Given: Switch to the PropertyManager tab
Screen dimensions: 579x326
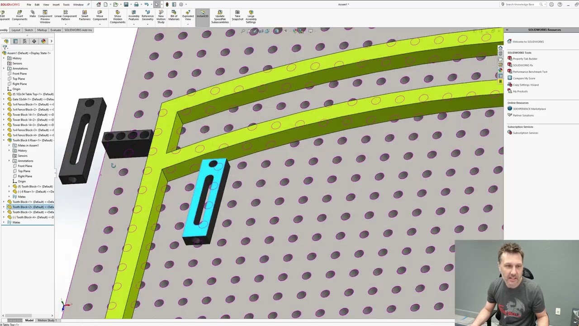Looking at the screenshot, I should [x=15, y=41].
